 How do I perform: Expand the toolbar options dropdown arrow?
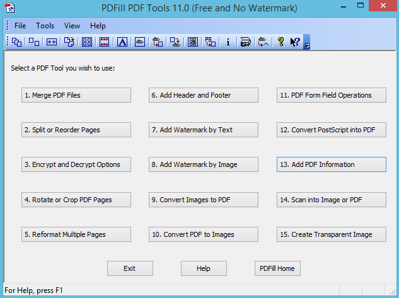pyautogui.click(x=306, y=45)
